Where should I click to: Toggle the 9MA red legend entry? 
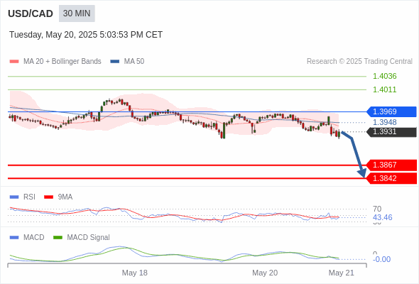(58, 197)
